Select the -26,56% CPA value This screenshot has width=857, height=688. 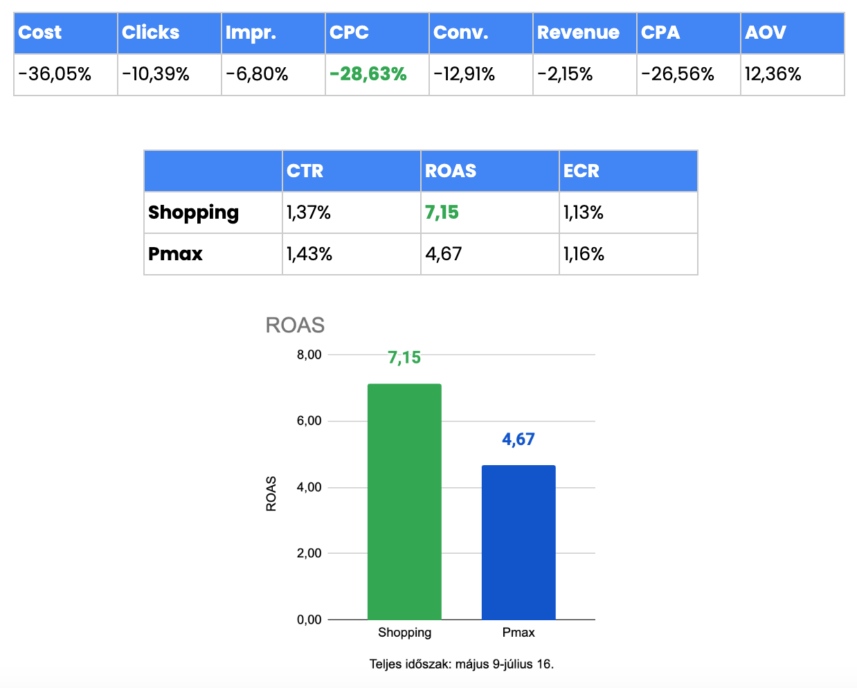coord(678,74)
